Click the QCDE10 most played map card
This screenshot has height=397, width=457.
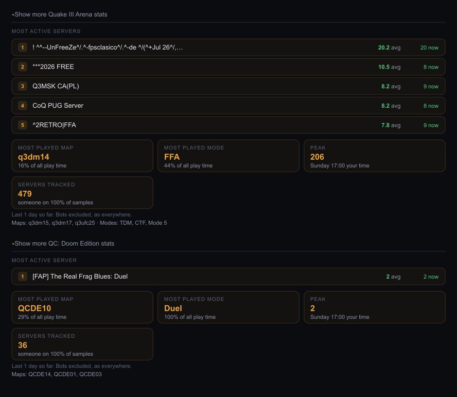82,307
